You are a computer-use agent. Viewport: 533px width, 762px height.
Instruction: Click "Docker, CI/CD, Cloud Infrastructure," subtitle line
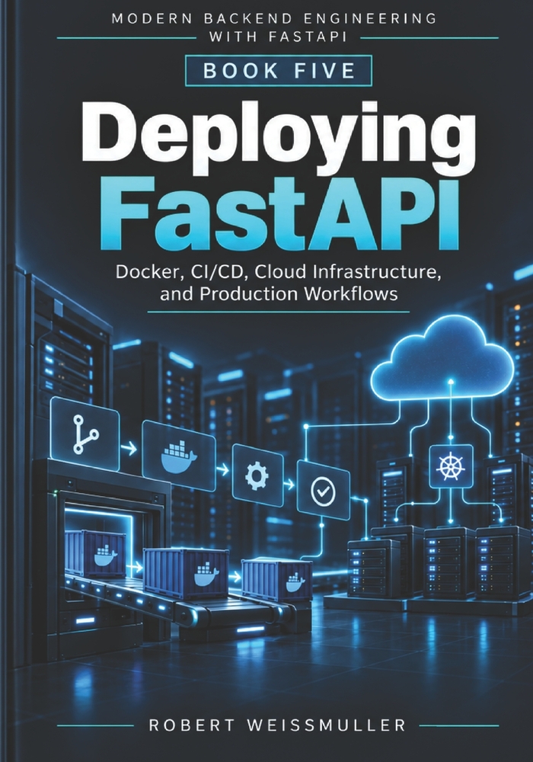(x=278, y=272)
